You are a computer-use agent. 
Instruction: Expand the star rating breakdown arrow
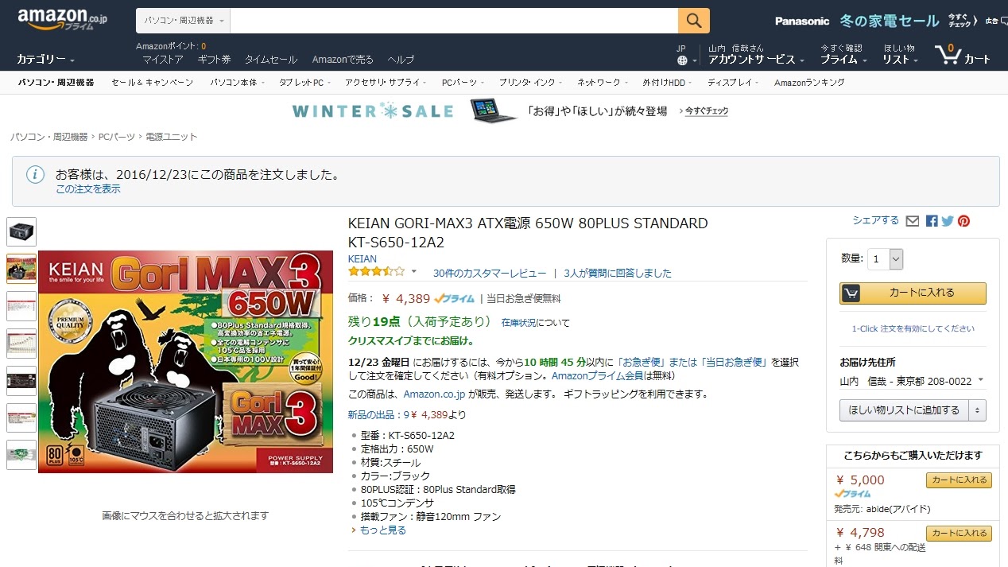(413, 272)
